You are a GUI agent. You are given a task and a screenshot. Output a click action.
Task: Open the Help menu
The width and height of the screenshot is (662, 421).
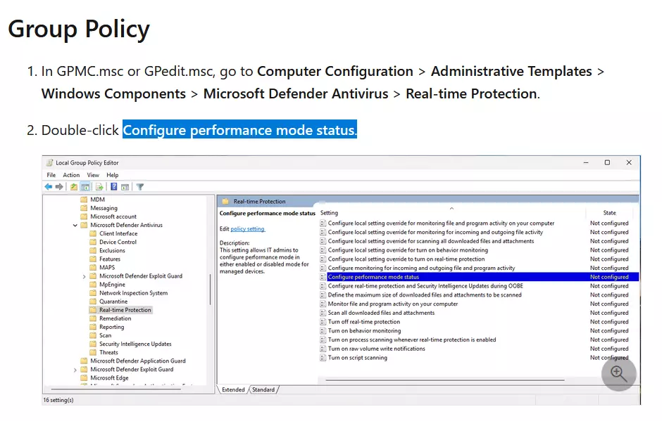(112, 175)
